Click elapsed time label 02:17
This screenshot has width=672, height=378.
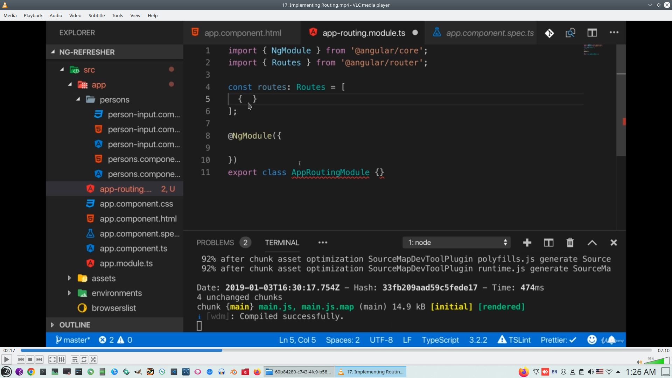pyautogui.click(x=9, y=350)
